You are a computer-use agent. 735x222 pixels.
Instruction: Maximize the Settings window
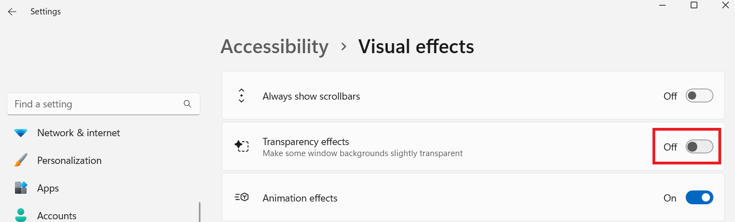point(694,5)
